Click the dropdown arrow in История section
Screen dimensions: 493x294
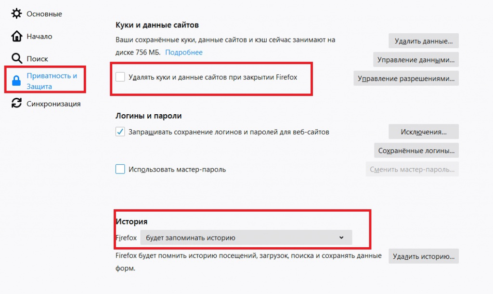(x=341, y=238)
